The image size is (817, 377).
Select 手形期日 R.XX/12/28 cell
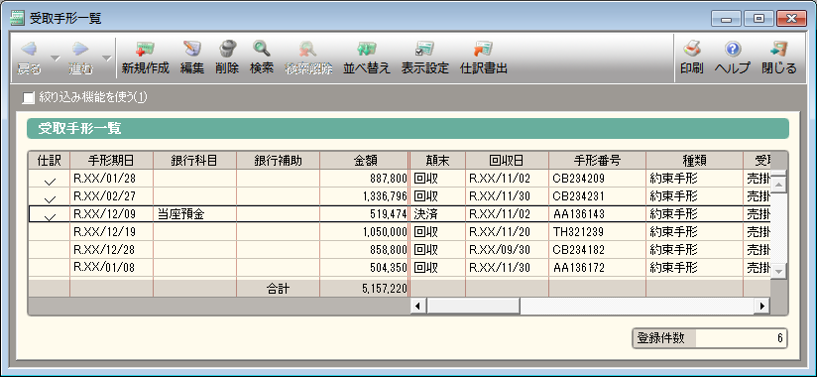coord(111,250)
